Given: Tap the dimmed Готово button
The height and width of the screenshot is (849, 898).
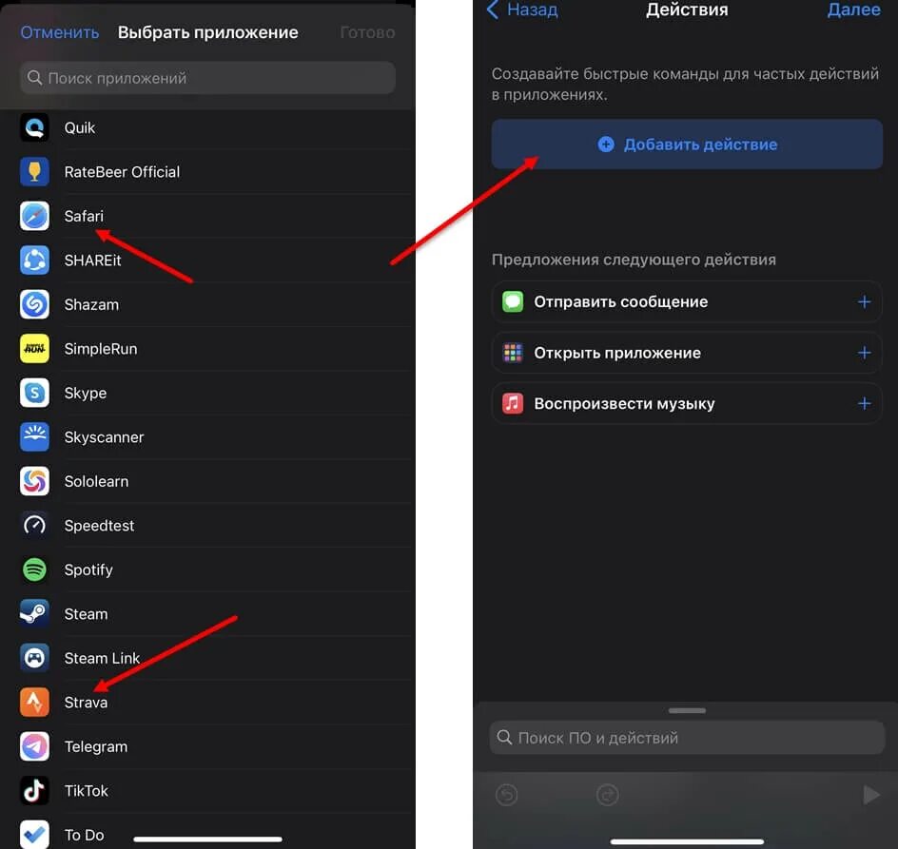Looking at the screenshot, I should (367, 32).
